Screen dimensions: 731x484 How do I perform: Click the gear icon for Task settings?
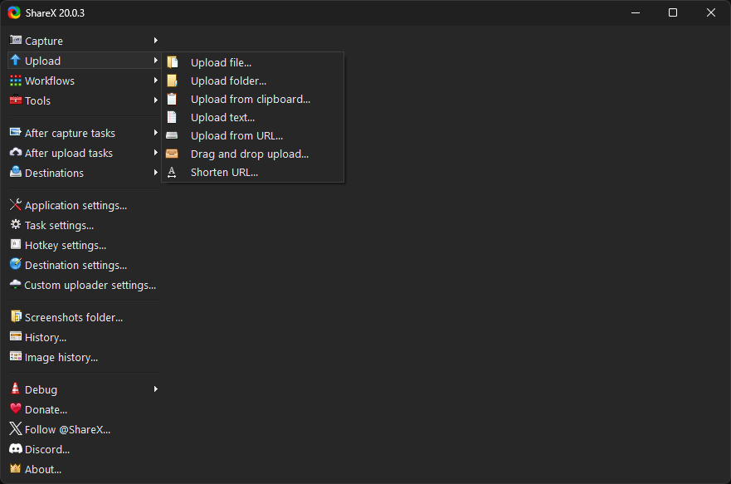[16, 225]
